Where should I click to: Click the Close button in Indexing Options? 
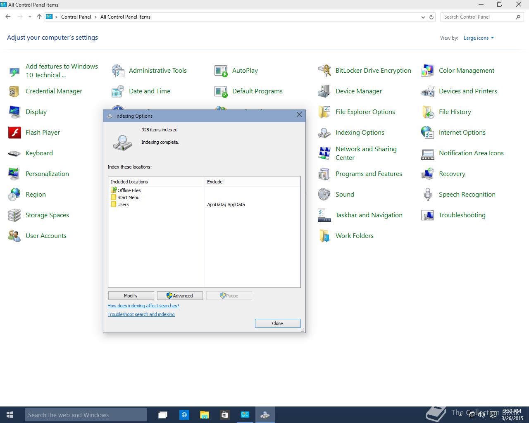click(278, 323)
